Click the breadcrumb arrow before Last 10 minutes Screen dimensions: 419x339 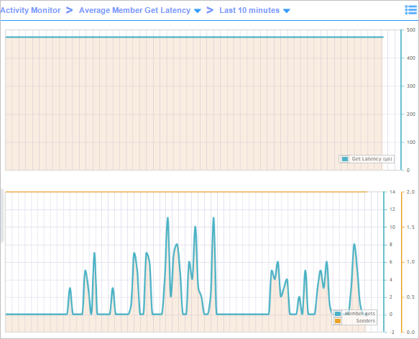click(210, 10)
